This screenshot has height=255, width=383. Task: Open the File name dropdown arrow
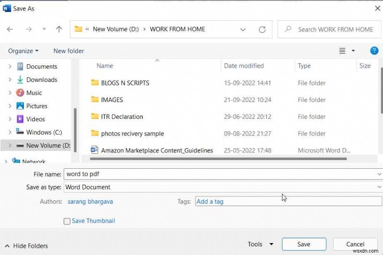pos(379,174)
